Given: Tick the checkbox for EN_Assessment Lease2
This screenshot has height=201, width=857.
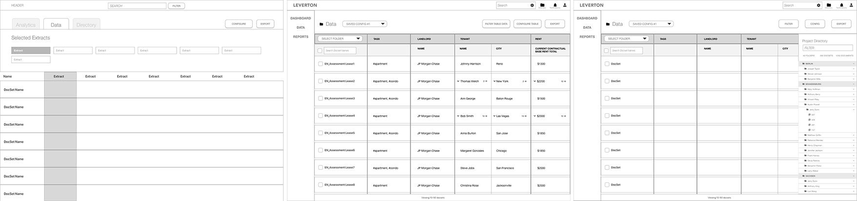Looking at the screenshot, I should pos(321,81).
